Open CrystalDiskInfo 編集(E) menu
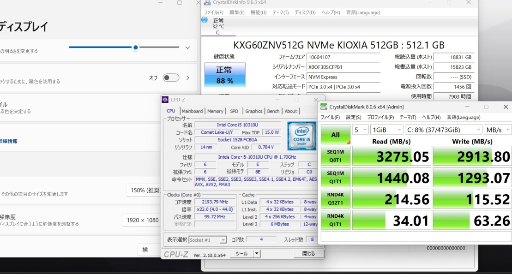 (x=237, y=13)
